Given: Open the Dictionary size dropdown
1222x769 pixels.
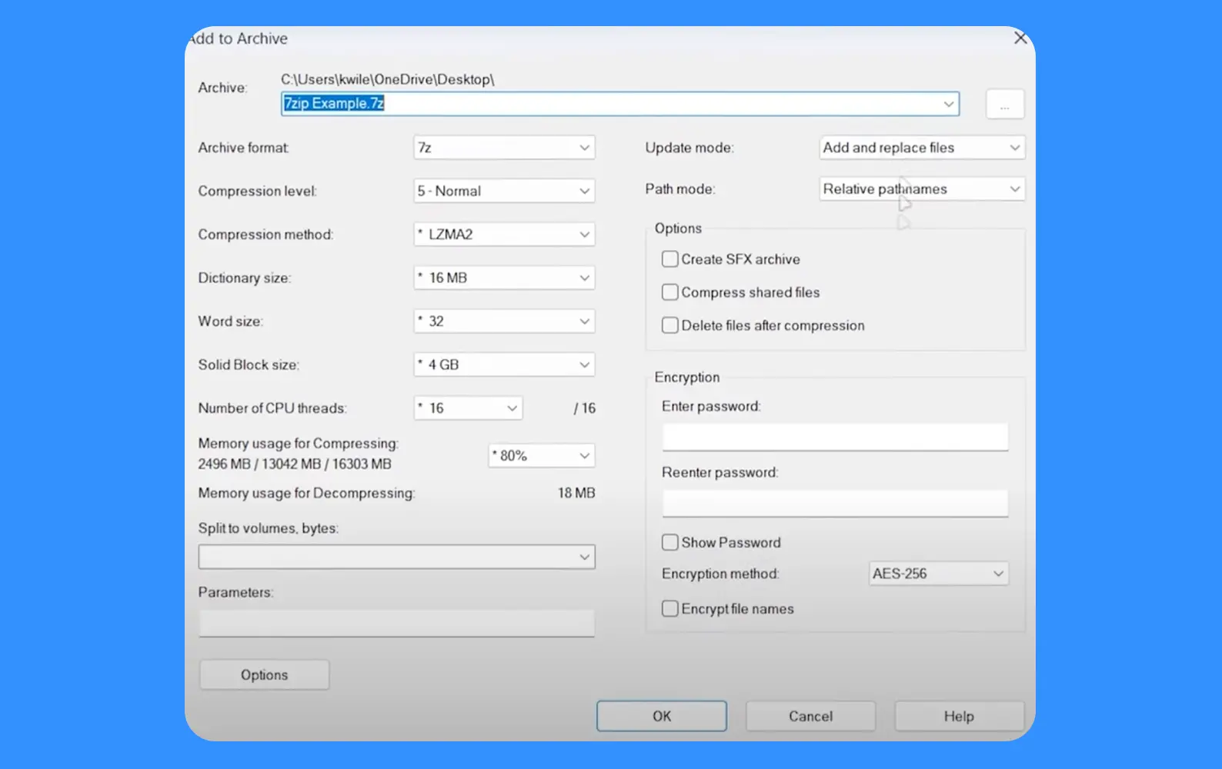Looking at the screenshot, I should click(504, 278).
